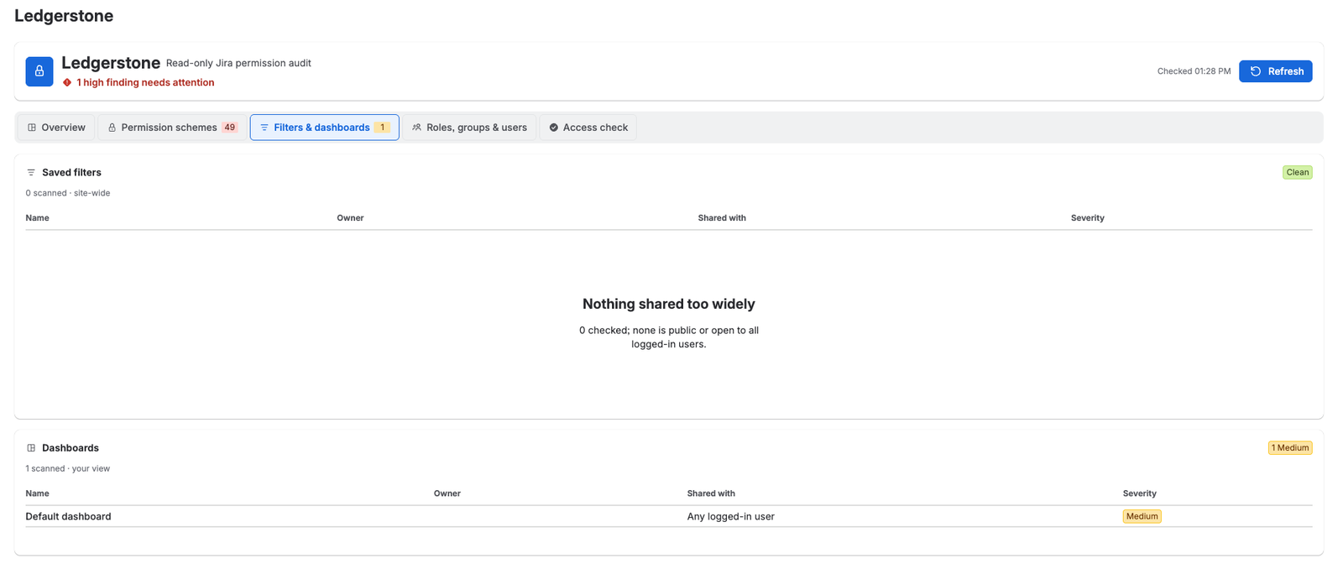
Task: Click the Overview tab grid icon
Action: [x=32, y=128]
